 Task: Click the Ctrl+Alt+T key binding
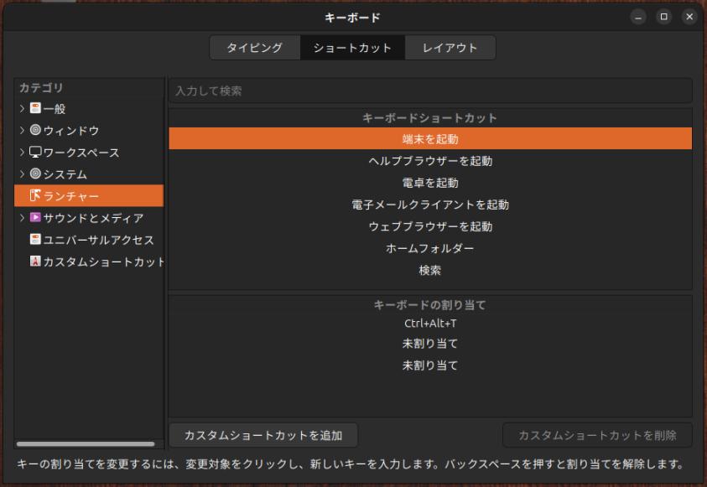pos(430,324)
